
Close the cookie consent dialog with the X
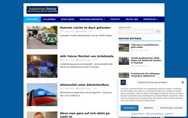coord(183,82)
